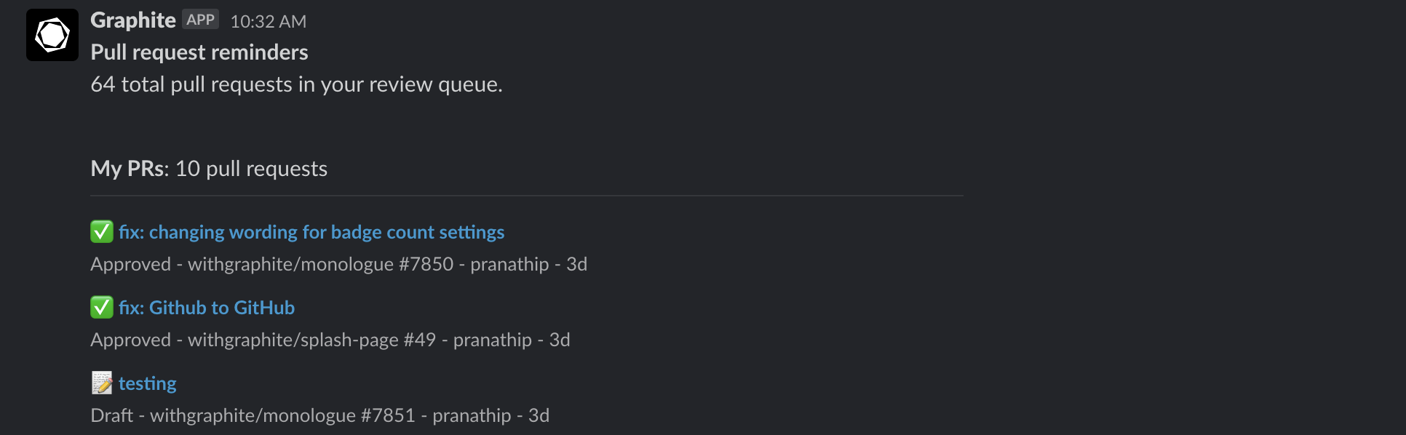Image resolution: width=1406 pixels, height=435 pixels.
Task: Click the green checkmark beside badge count wording PR
Action: click(x=102, y=231)
